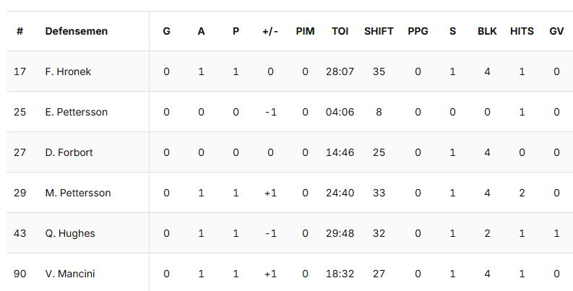Sort table by TOI column
Image resolution: width=573 pixels, height=291 pixels.
click(x=340, y=31)
